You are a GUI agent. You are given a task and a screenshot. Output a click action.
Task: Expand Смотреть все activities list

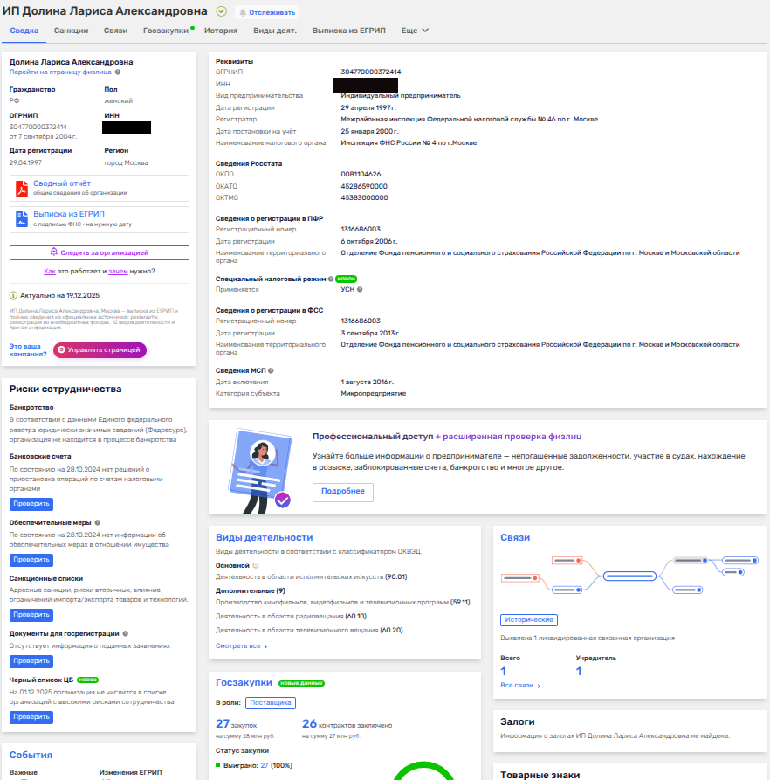(241, 646)
